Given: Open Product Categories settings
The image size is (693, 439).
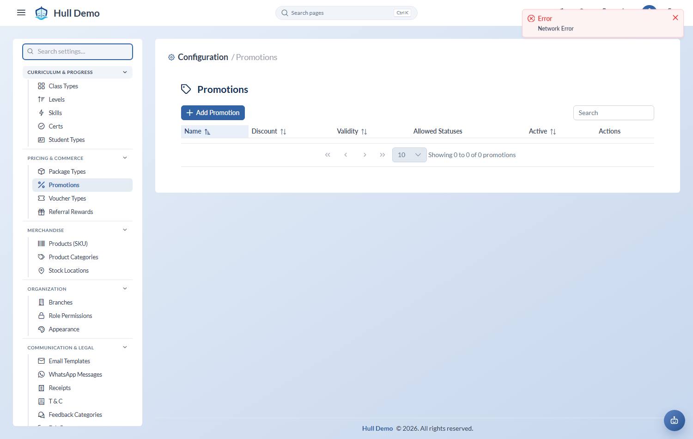Looking at the screenshot, I should coord(82,257).
